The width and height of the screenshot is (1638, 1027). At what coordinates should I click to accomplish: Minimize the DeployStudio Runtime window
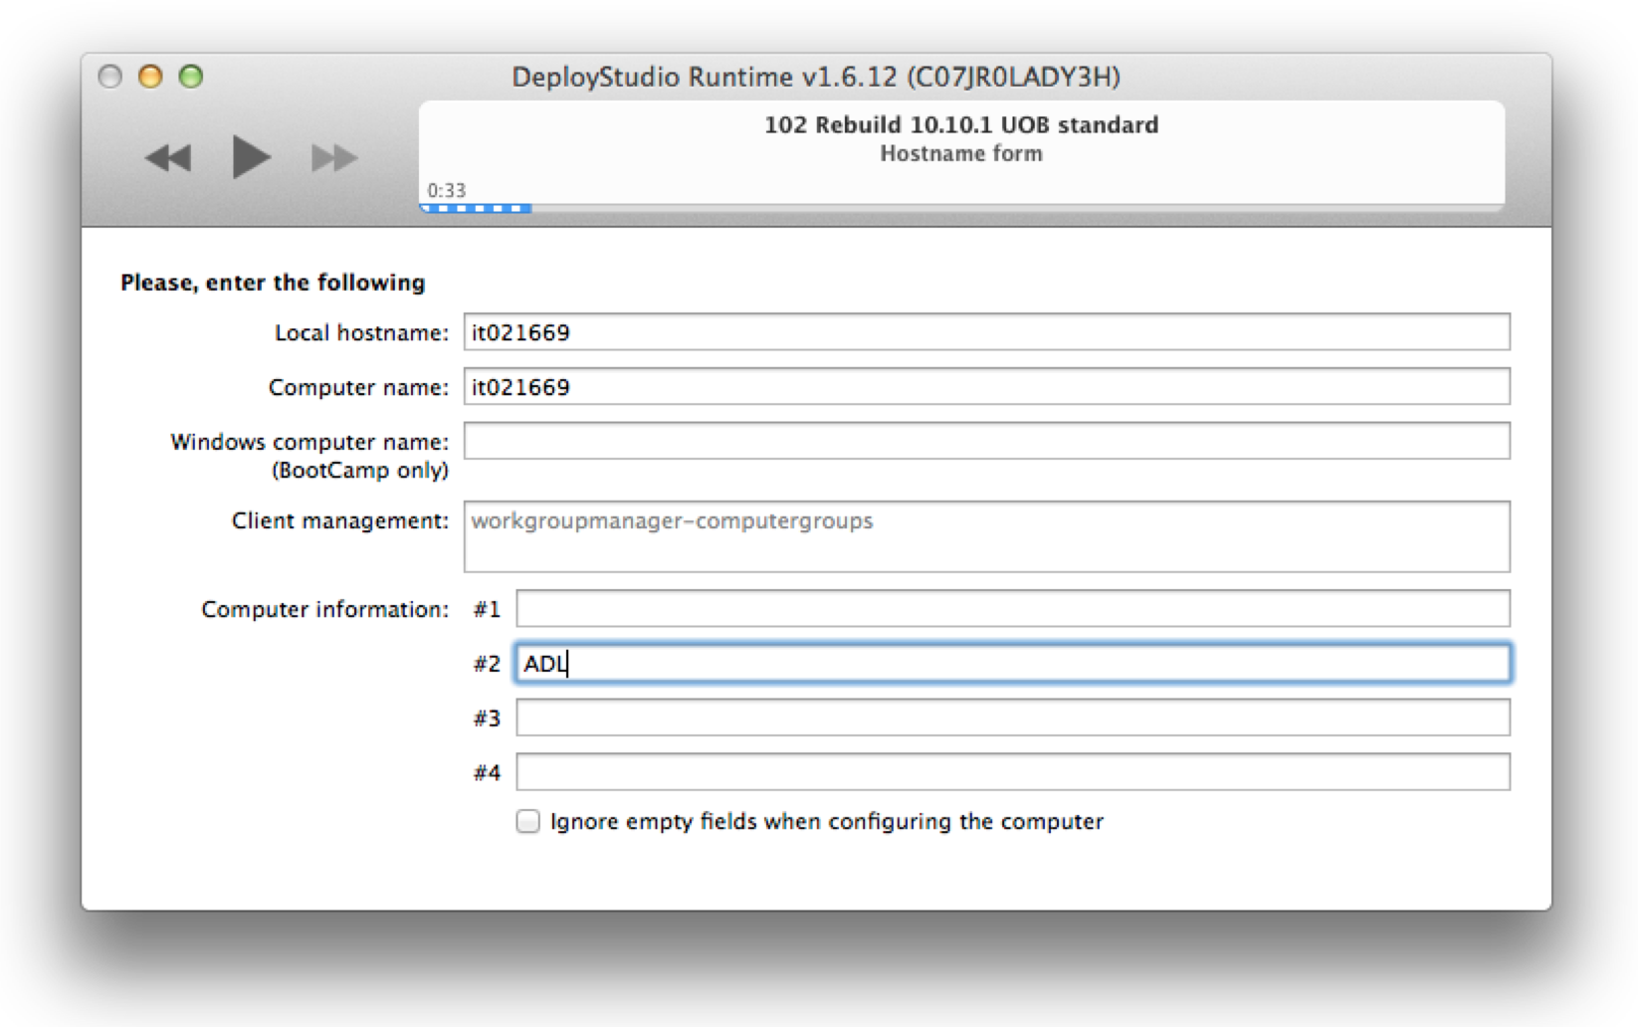[150, 77]
